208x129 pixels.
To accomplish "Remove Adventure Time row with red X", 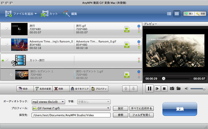I will pyautogui.click(x=139, y=45).
